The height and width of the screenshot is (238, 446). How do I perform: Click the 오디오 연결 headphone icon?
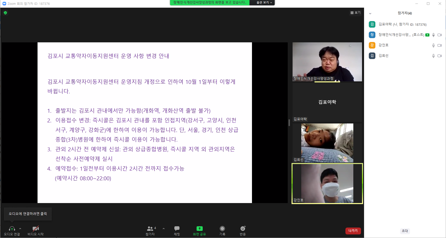pos(12,228)
